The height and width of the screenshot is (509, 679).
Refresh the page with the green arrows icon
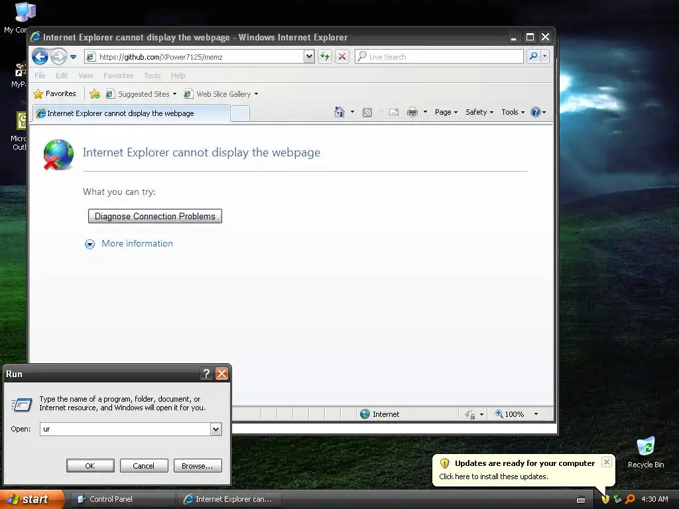(x=325, y=57)
